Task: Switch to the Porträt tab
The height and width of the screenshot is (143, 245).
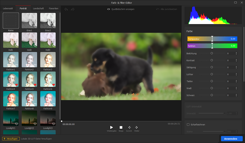Action: (23, 8)
